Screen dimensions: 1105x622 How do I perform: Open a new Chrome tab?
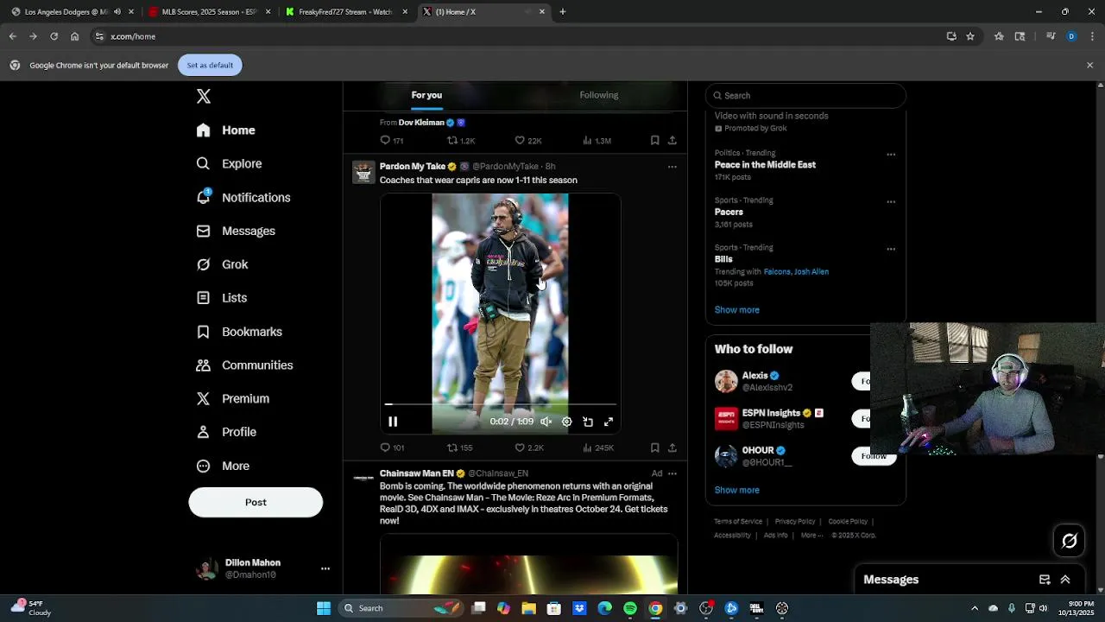click(x=562, y=12)
